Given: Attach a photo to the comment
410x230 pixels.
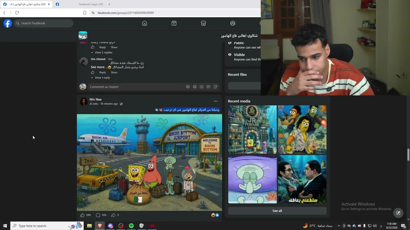Looking at the screenshot, I should click(x=201, y=87).
